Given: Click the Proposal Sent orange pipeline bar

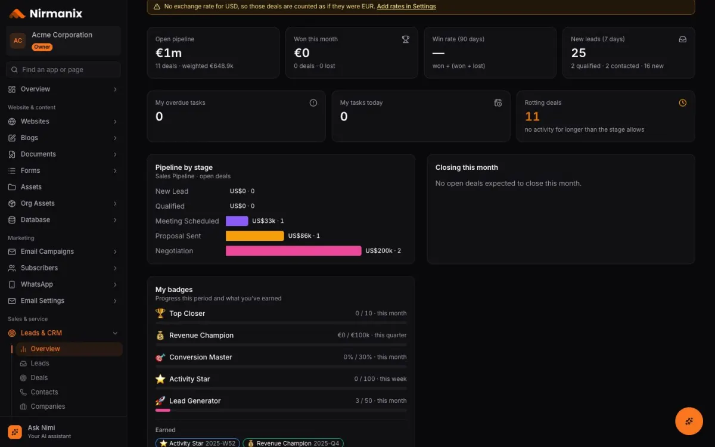Looking at the screenshot, I should 255,236.
